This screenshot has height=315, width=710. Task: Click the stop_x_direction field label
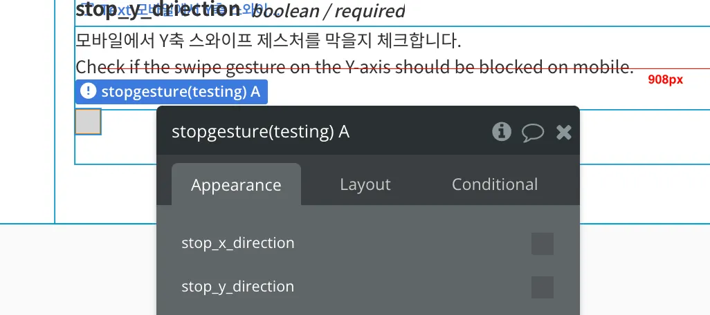coord(237,243)
